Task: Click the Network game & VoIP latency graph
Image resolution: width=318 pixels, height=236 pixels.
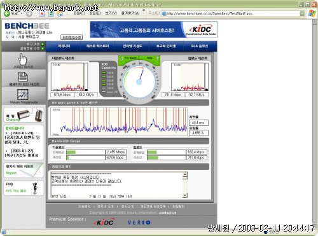Action: 119,121
